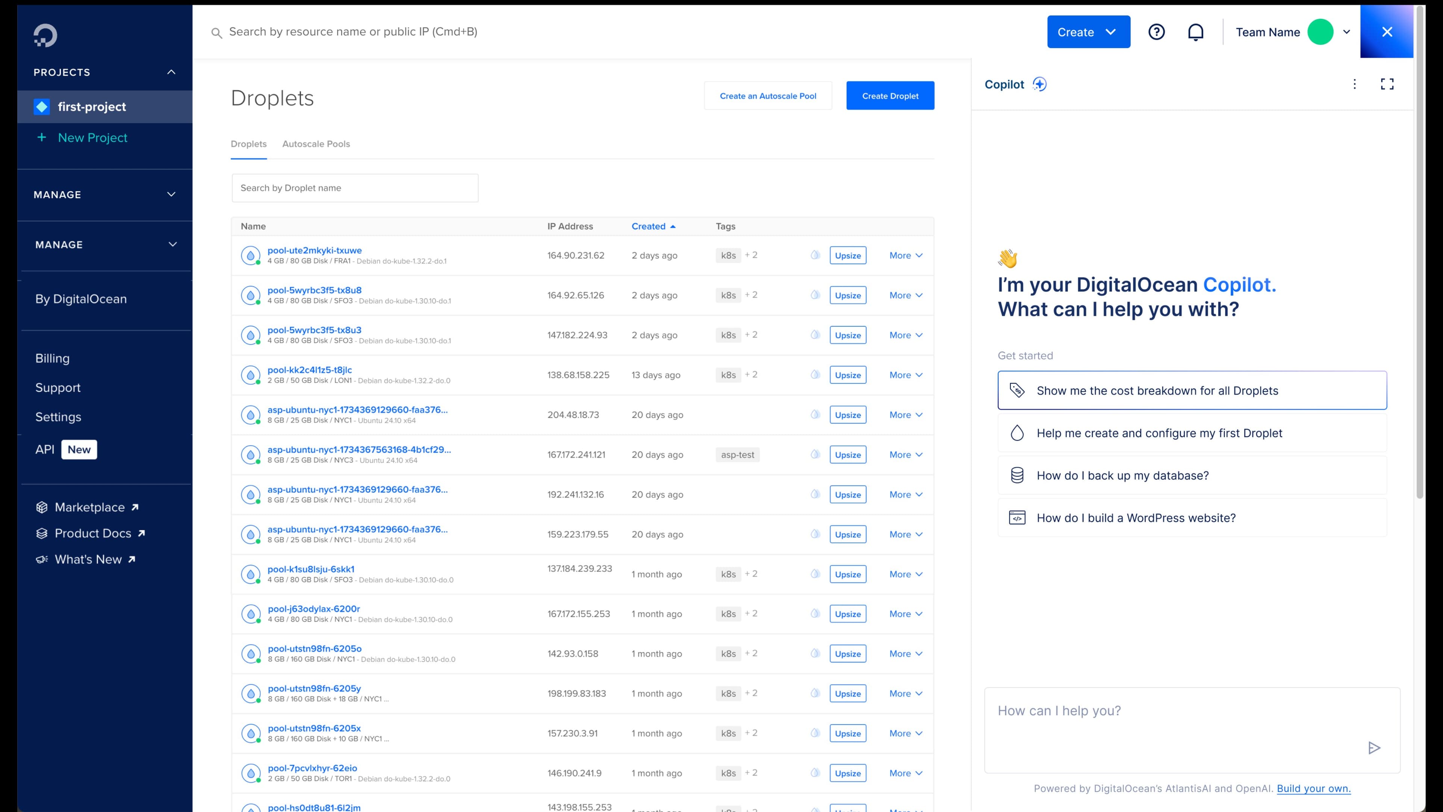Image resolution: width=1443 pixels, height=812 pixels.
Task: Open Settings from the sidebar
Action: click(58, 417)
